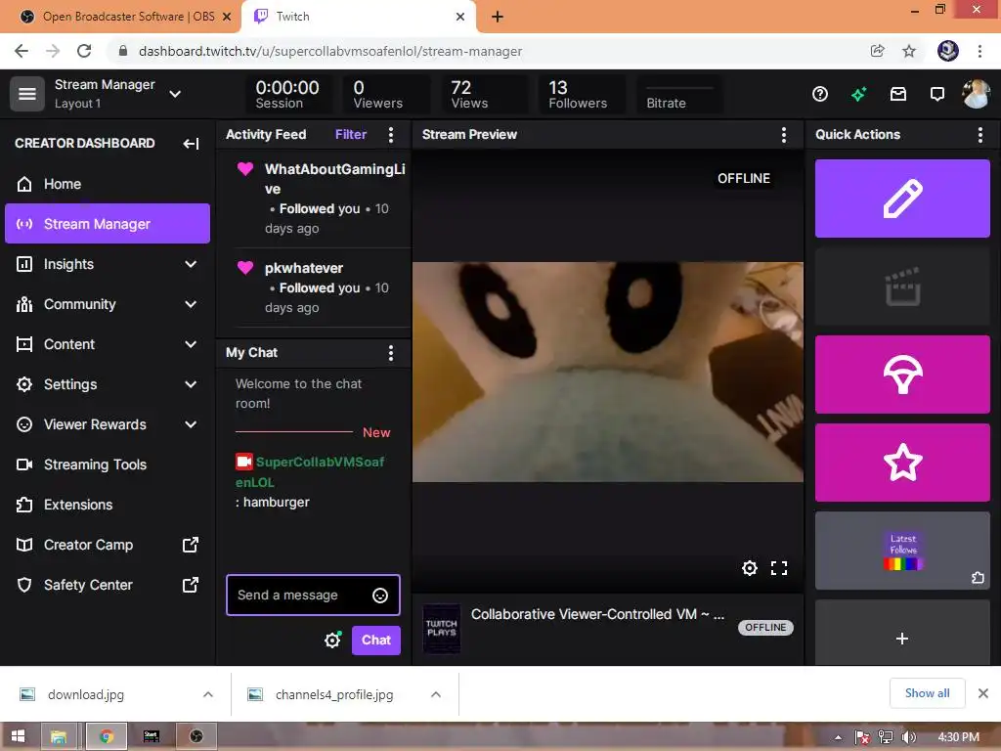Open Chrome three-dot menu
1001x751 pixels.
[x=979, y=51]
